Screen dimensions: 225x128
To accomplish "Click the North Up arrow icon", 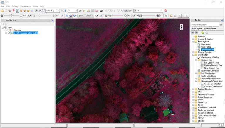I will pyautogui.click(x=66, y=11).
